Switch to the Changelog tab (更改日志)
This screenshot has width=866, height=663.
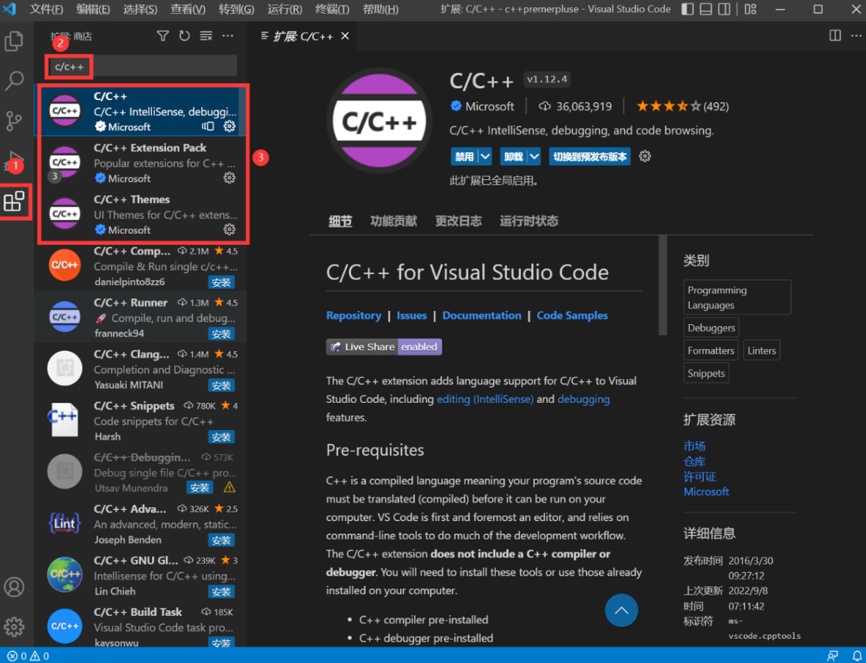coord(458,221)
